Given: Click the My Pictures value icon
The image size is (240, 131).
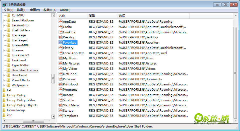Looking at the screenshot, I should coord(60,63).
